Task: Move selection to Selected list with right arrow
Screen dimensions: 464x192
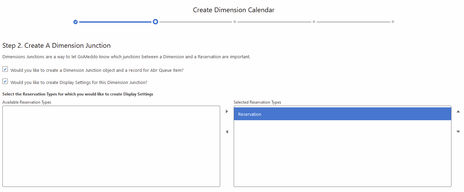Action: pos(227,111)
